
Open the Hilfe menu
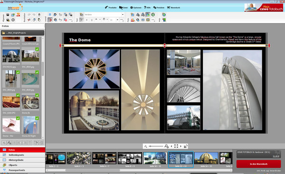point(147,8)
